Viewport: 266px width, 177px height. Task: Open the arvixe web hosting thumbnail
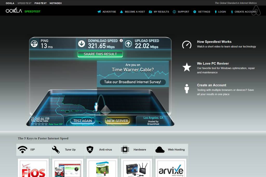coord(171,168)
